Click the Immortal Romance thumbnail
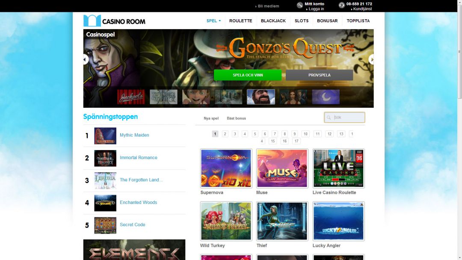This screenshot has height=260, width=462. click(105, 158)
